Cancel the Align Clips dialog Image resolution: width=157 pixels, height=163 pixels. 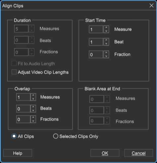(138, 153)
